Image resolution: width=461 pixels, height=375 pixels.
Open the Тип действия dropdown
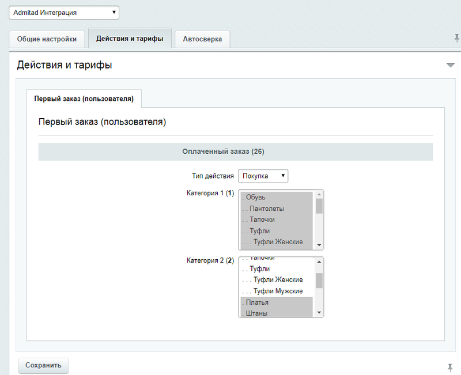click(x=263, y=176)
